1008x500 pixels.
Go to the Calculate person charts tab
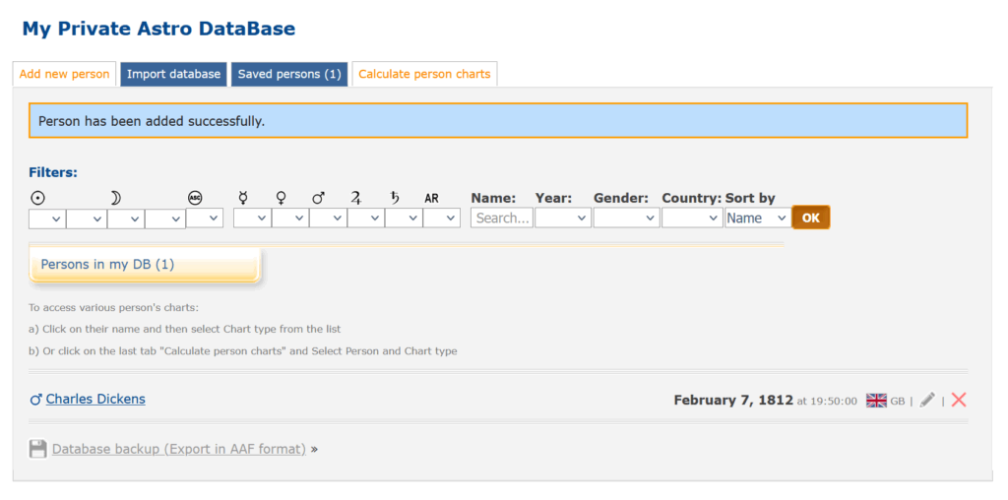click(424, 74)
